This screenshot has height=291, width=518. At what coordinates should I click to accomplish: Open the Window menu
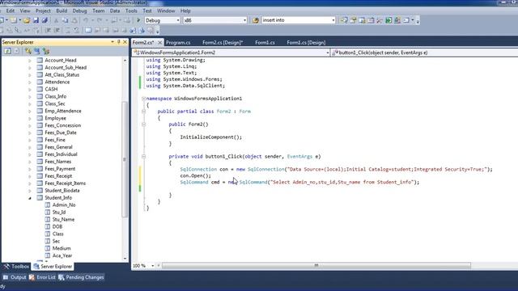(166, 11)
